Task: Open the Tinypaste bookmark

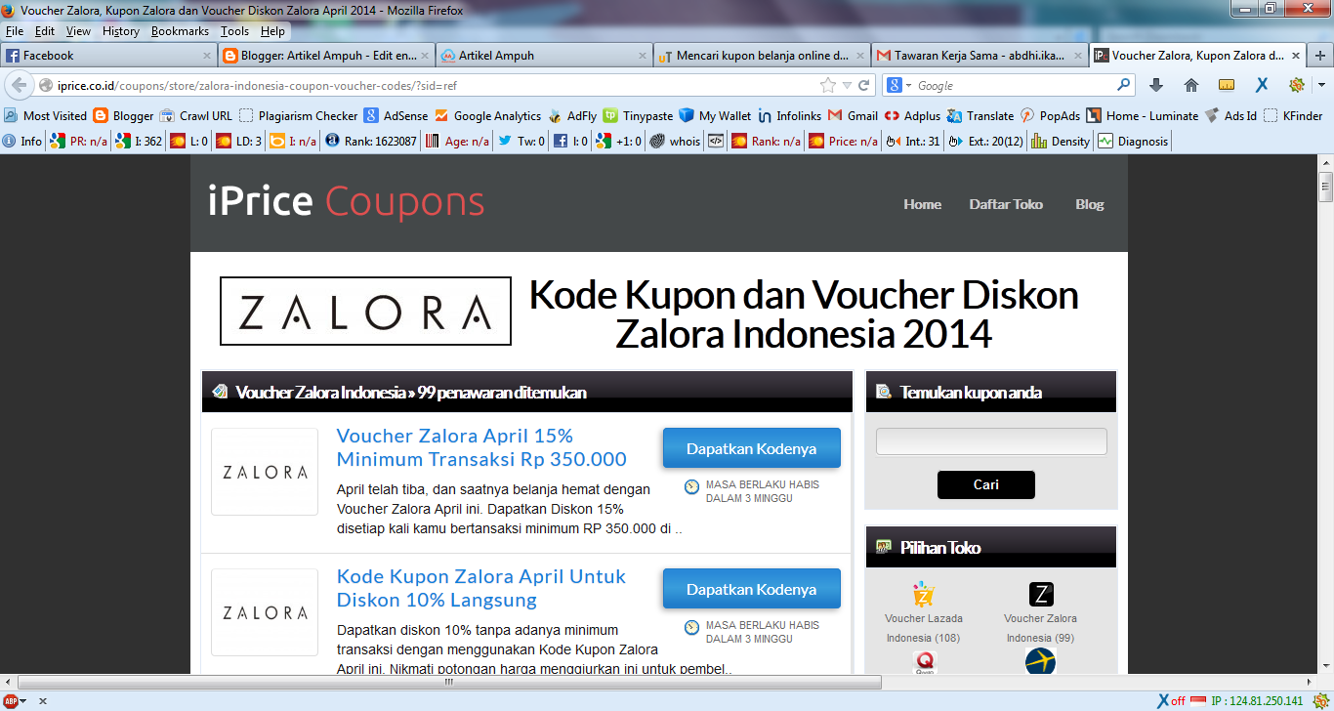Action: [638, 115]
